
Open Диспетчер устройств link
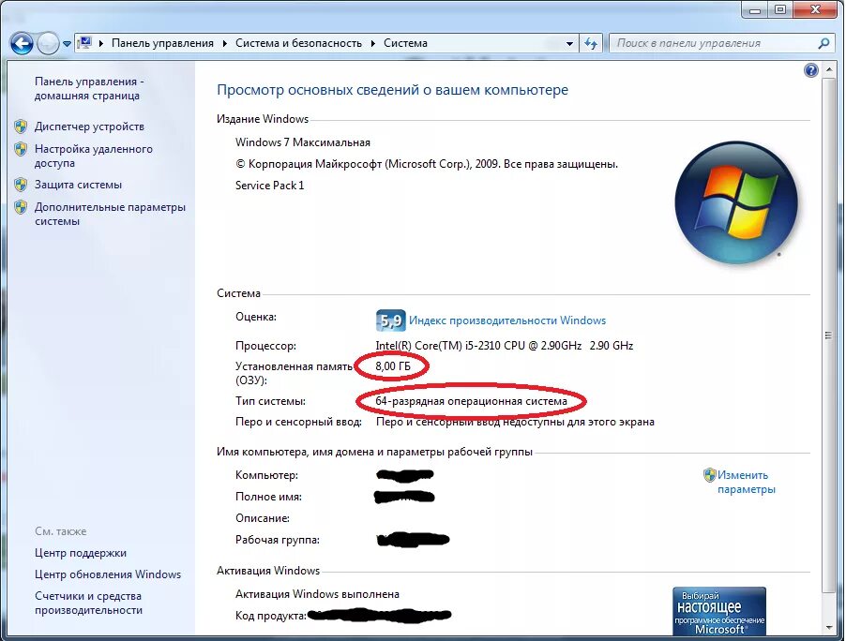[x=89, y=127]
